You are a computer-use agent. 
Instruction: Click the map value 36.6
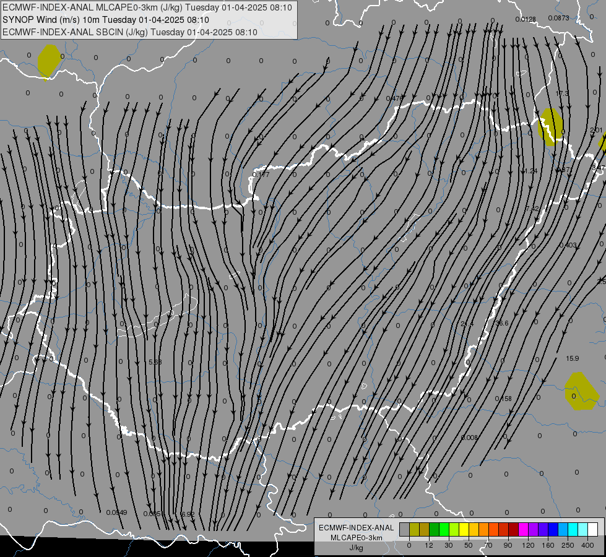tap(502, 323)
